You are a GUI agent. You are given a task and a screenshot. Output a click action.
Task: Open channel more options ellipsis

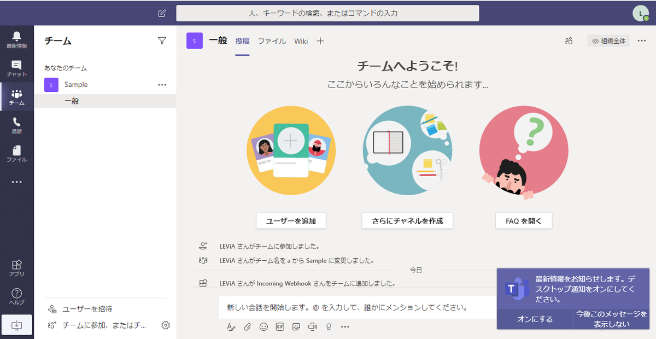point(642,40)
